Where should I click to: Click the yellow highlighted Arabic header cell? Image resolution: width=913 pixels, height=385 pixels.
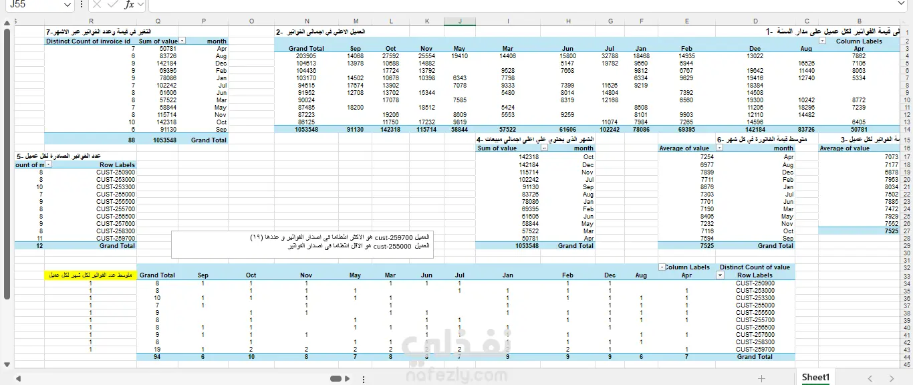point(91,275)
